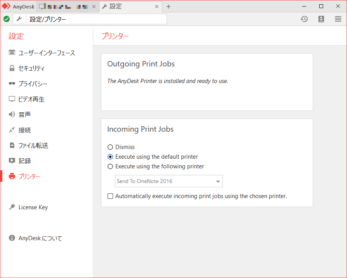Open ユーザーインターフェース settings

pyautogui.click(x=47, y=53)
